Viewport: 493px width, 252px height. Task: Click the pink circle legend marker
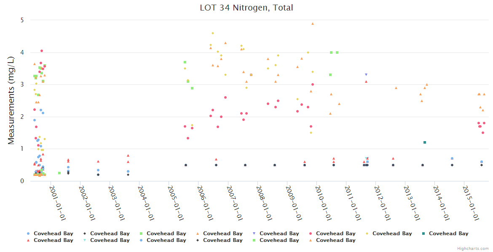[311, 234]
